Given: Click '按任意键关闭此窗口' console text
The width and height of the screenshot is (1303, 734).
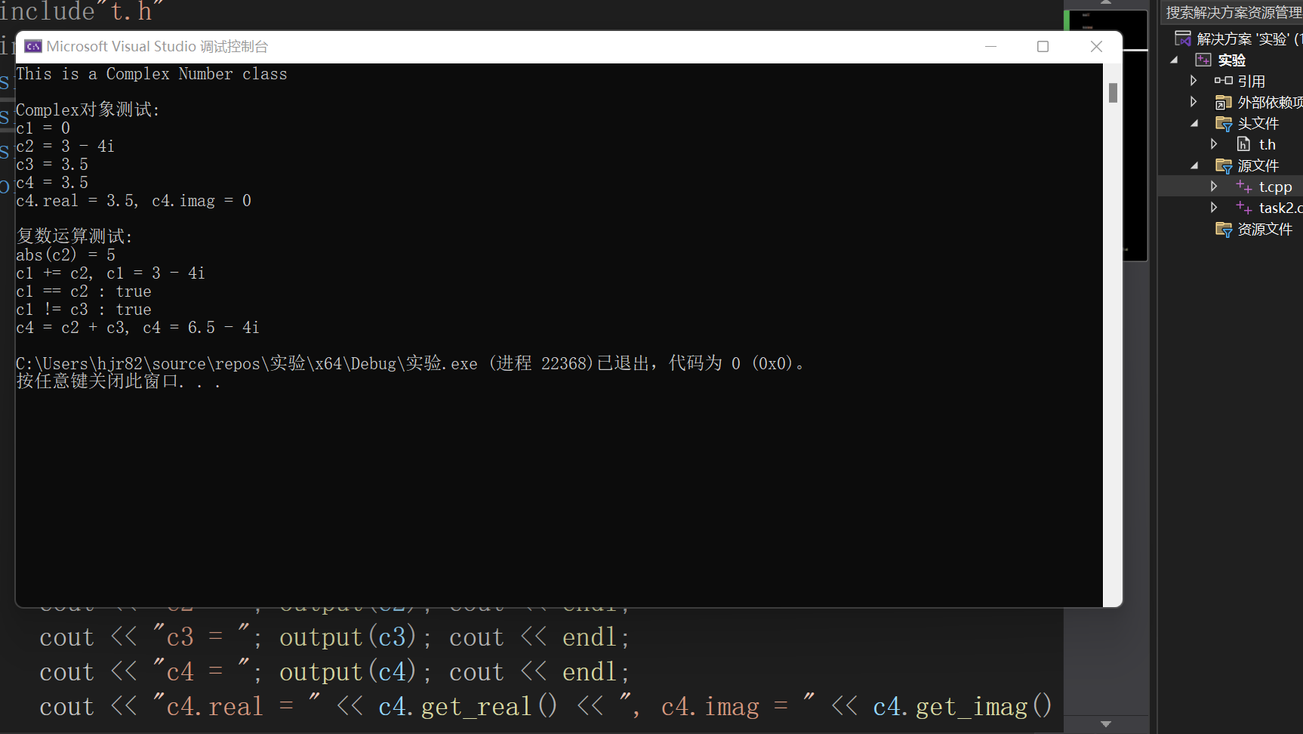Looking at the screenshot, I should pyautogui.click(x=119, y=381).
